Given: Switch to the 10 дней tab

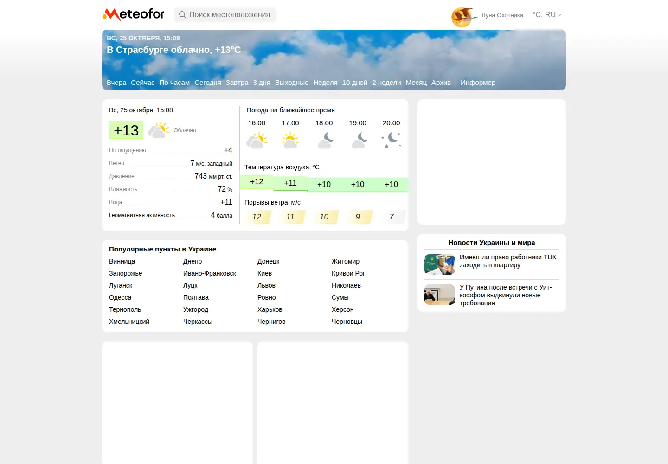Looking at the screenshot, I should 355,83.
